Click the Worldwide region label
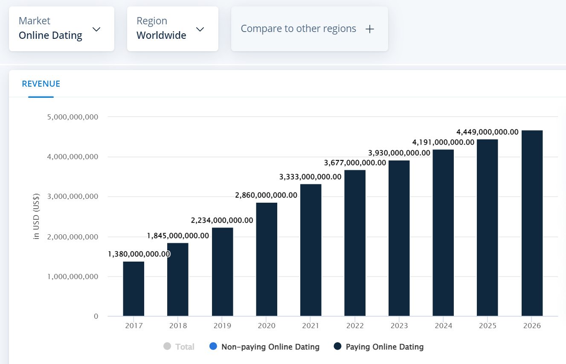This screenshot has width=566, height=364. (x=161, y=35)
